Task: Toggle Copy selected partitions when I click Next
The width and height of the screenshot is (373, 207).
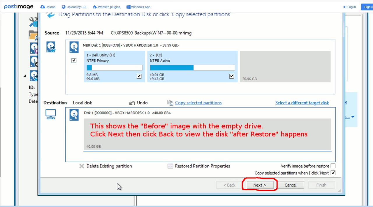Action: coord(333,173)
